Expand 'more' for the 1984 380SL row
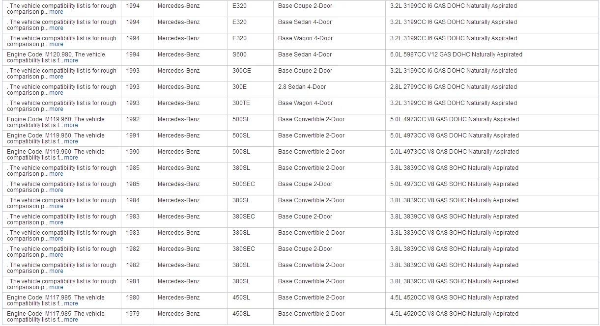Screen dimensions: 600x326 [x=56, y=206]
